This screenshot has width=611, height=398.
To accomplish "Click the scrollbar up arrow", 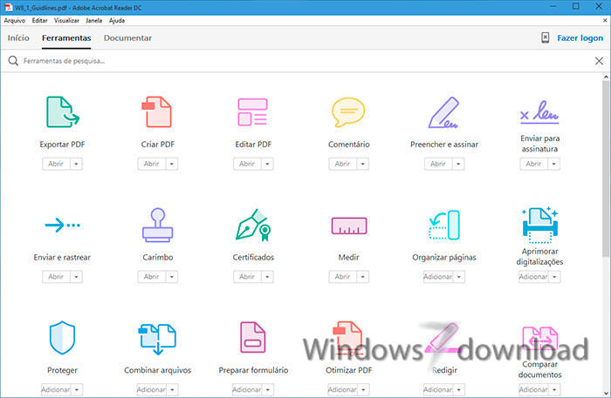I will pyautogui.click(x=606, y=77).
